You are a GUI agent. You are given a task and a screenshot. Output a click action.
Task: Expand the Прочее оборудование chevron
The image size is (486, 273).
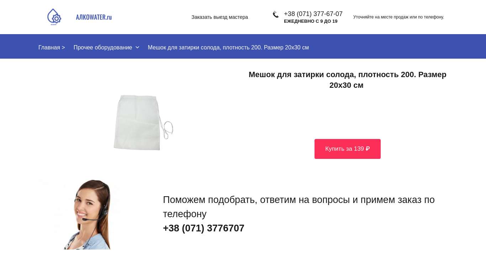coord(137,47)
